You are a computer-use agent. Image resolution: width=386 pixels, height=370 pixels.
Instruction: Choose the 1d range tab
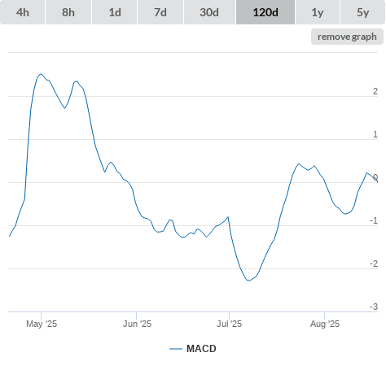[115, 12]
